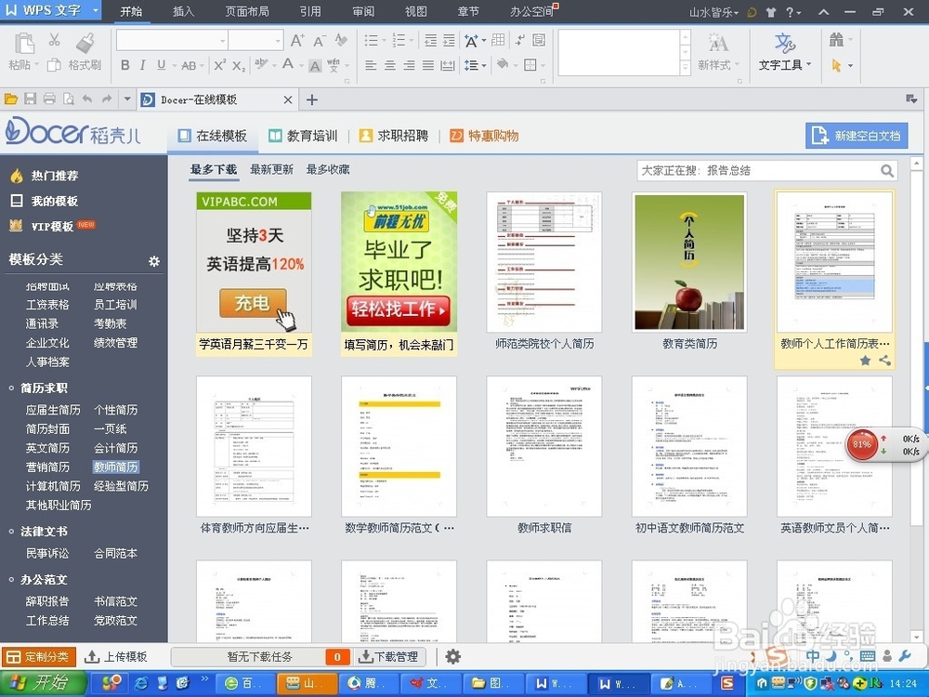Toggle Bold formatting button
The width and height of the screenshot is (929, 697).
point(125,65)
